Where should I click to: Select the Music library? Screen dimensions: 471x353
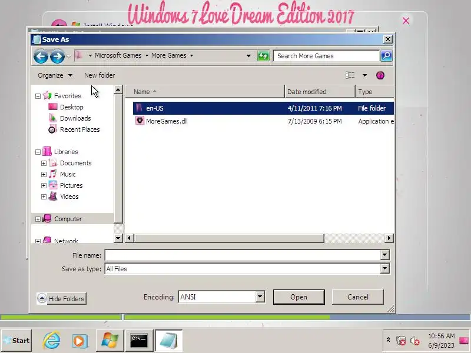pyautogui.click(x=68, y=174)
